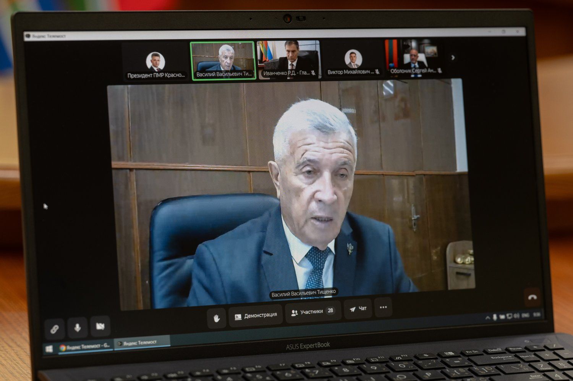Click the muted mic icon on Иванченко tile
573x381 pixels.
[313, 73]
